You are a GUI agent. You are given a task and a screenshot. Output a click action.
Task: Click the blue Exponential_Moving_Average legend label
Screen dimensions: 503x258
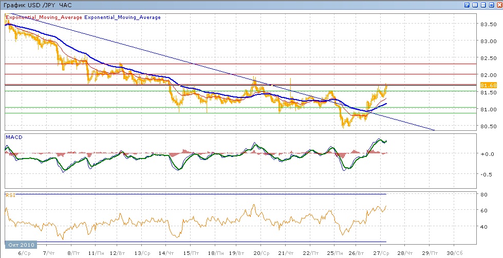(122, 17)
